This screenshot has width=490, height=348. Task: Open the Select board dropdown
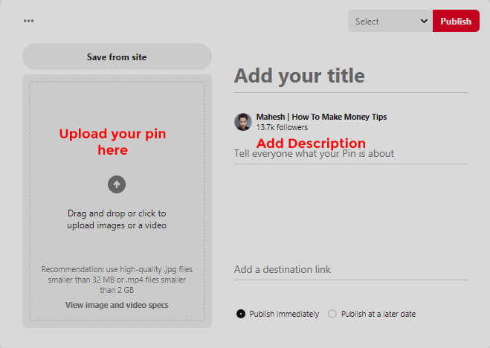pos(390,21)
